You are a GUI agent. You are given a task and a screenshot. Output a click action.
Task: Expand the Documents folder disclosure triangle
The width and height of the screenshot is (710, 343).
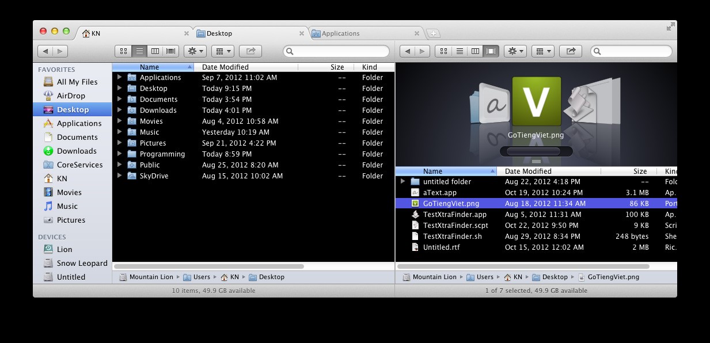click(x=119, y=99)
